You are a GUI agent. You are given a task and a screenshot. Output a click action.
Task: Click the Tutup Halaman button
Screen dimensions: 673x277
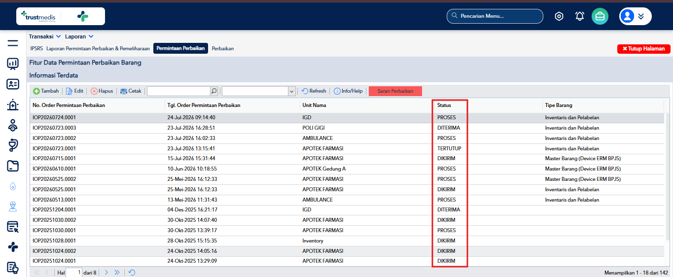(644, 49)
